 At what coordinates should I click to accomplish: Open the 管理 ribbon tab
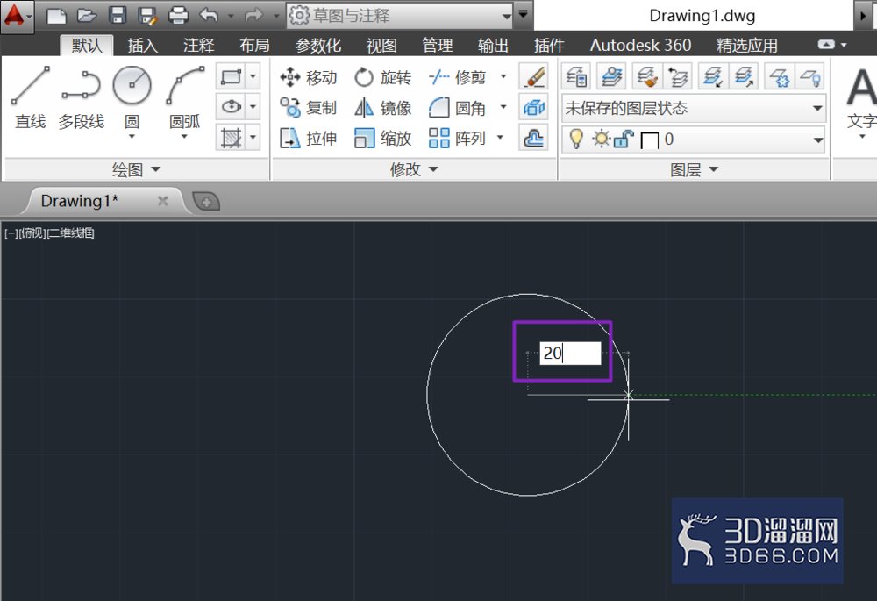438,46
